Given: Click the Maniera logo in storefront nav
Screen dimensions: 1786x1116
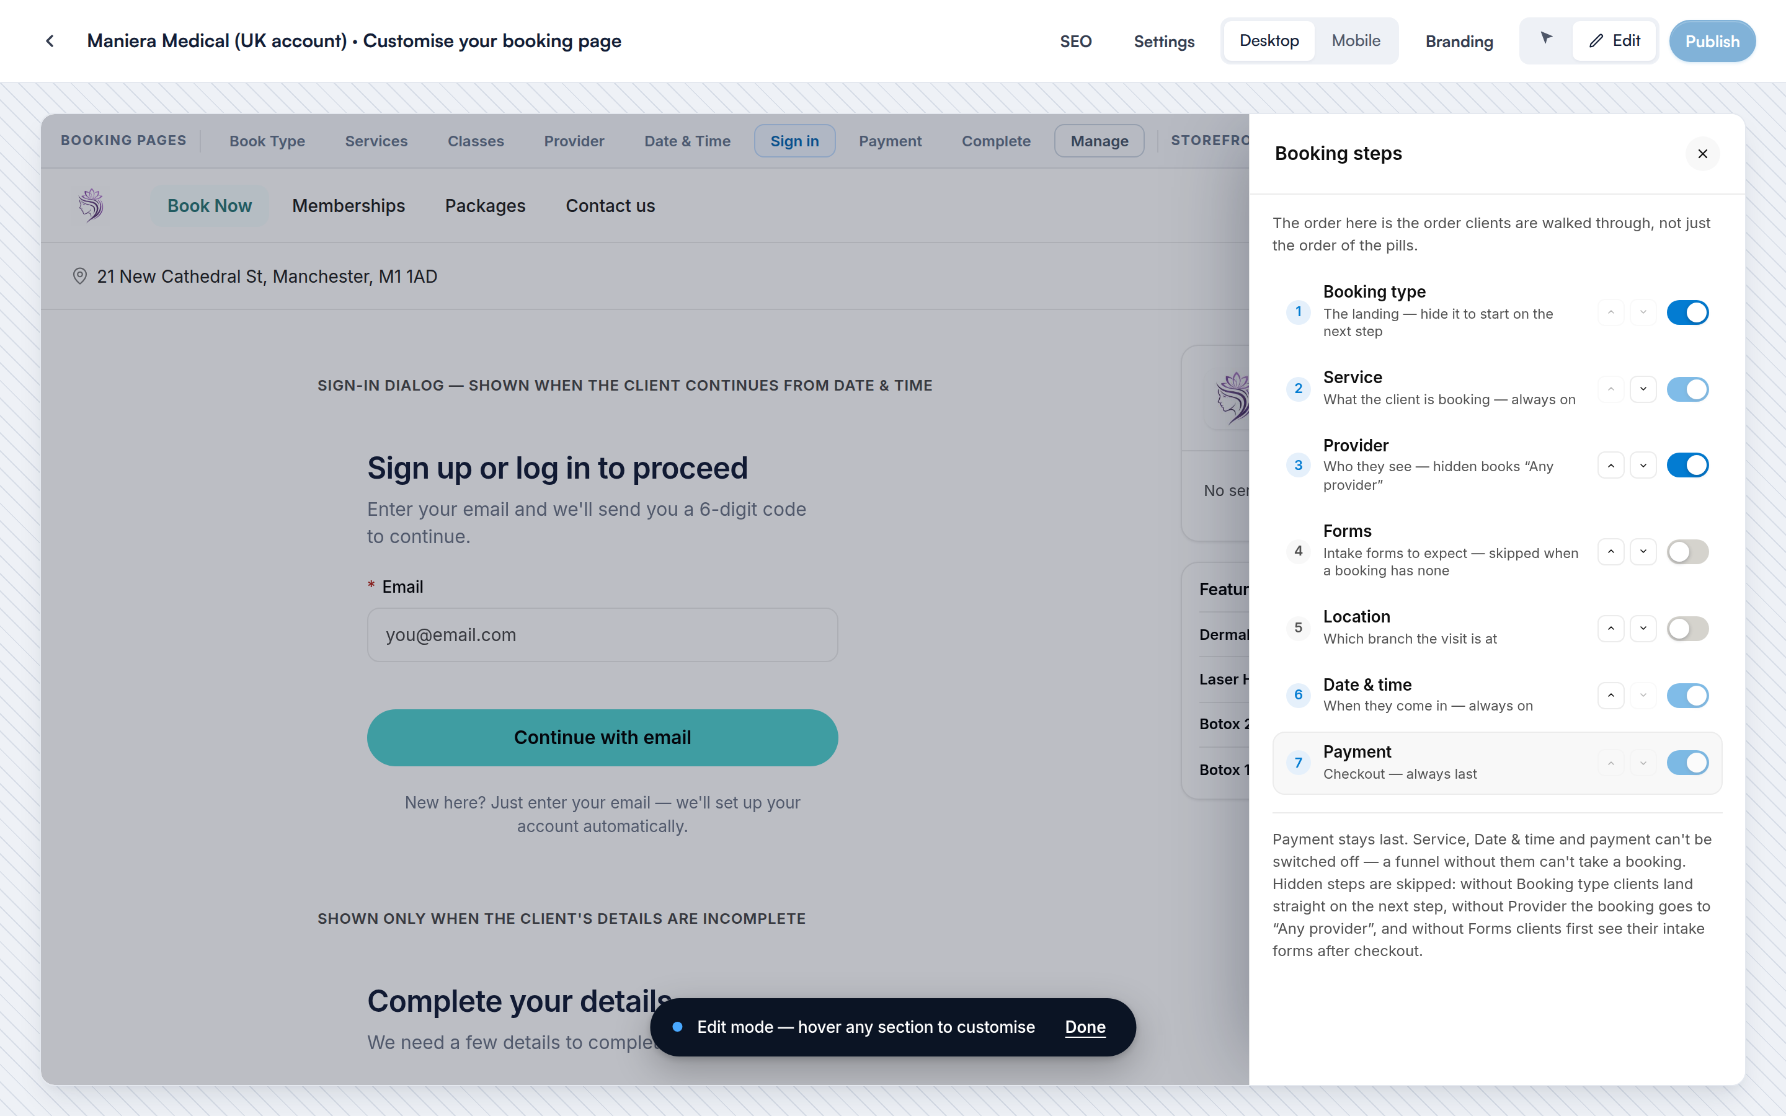Looking at the screenshot, I should pyautogui.click(x=92, y=205).
